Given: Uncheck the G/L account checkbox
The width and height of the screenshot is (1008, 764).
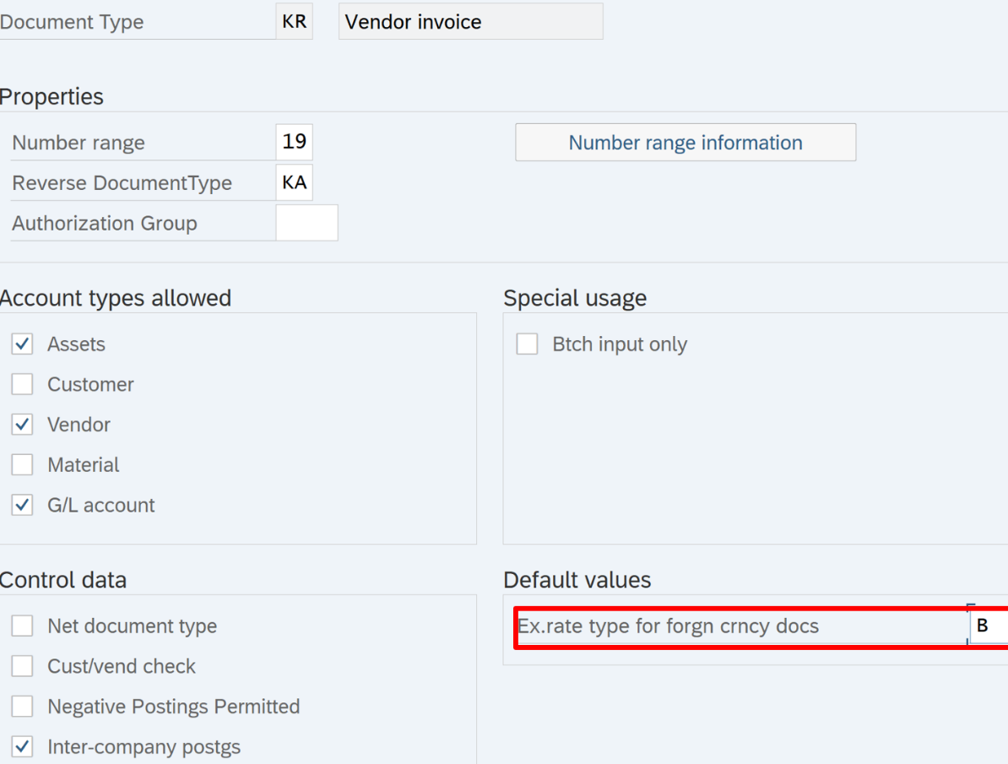Looking at the screenshot, I should (22, 506).
